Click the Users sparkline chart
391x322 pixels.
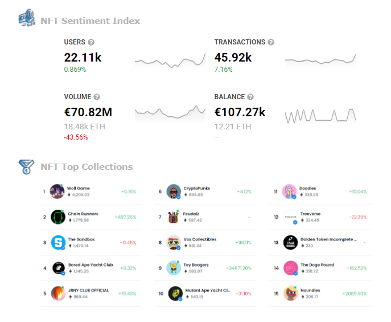170,60
